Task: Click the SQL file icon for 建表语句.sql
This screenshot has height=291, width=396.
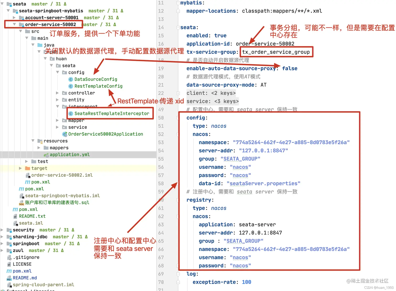Action: (21, 203)
